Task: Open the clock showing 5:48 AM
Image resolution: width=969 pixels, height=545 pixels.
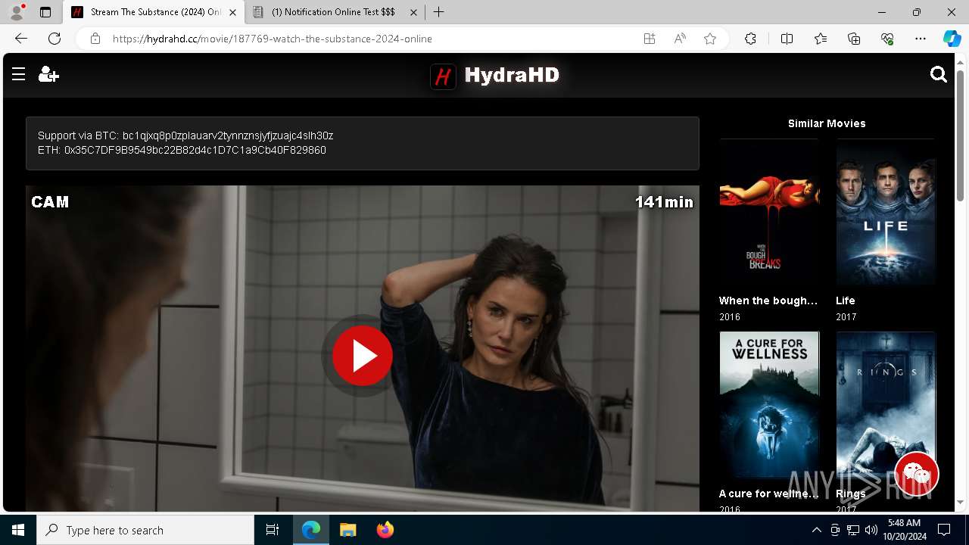Action: coord(904,530)
